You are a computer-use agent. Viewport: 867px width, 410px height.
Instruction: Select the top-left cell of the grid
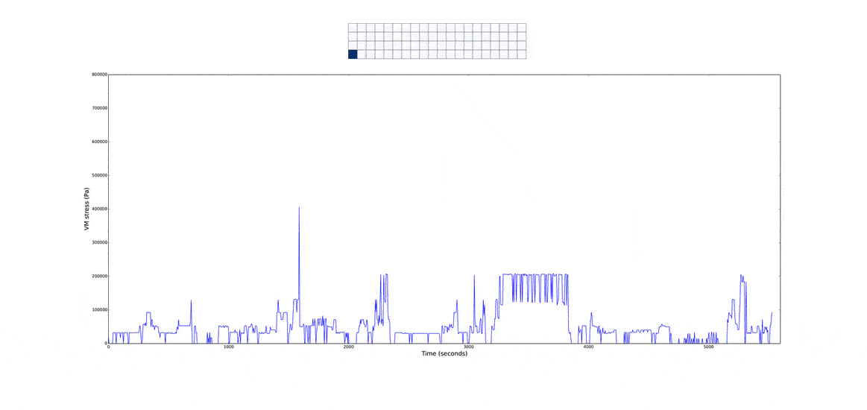[x=353, y=28]
